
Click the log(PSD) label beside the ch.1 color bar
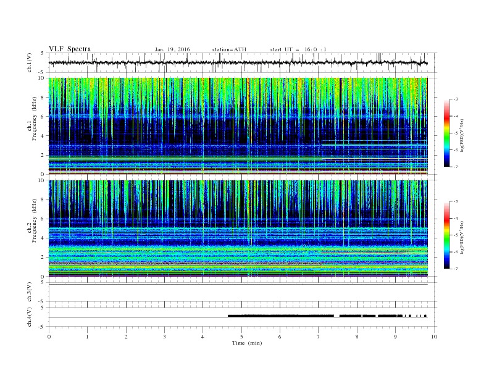coord(462,135)
